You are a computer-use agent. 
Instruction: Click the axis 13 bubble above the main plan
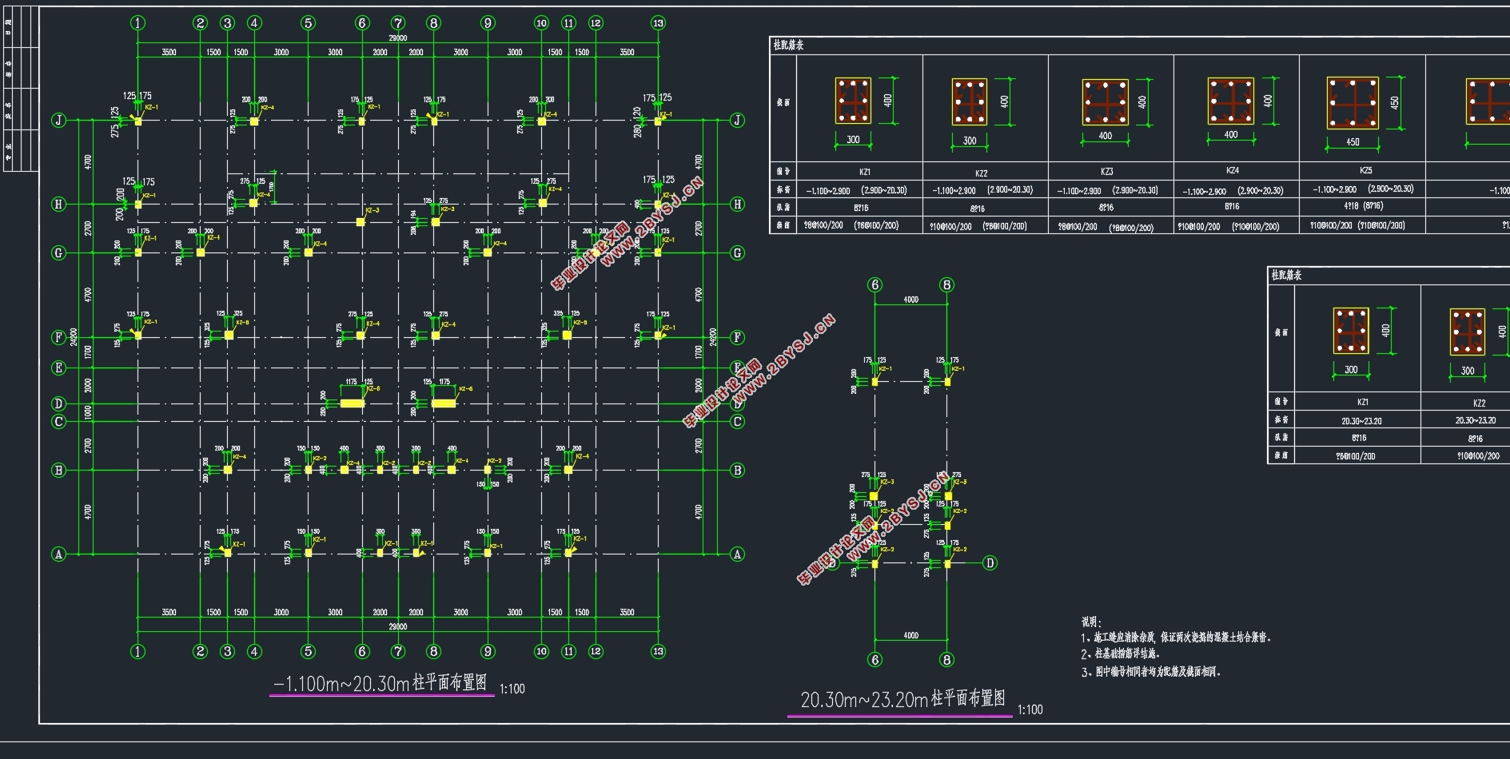658,23
